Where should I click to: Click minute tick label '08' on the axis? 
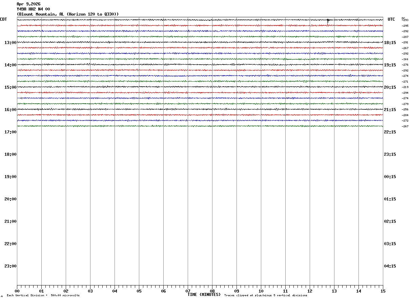[x=212, y=291]
